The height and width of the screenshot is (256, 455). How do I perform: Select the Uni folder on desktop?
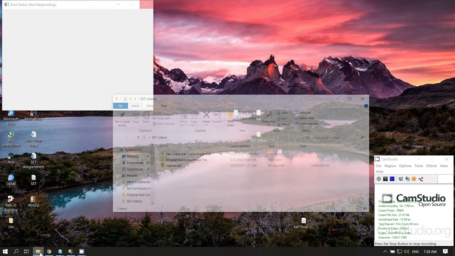11,223
